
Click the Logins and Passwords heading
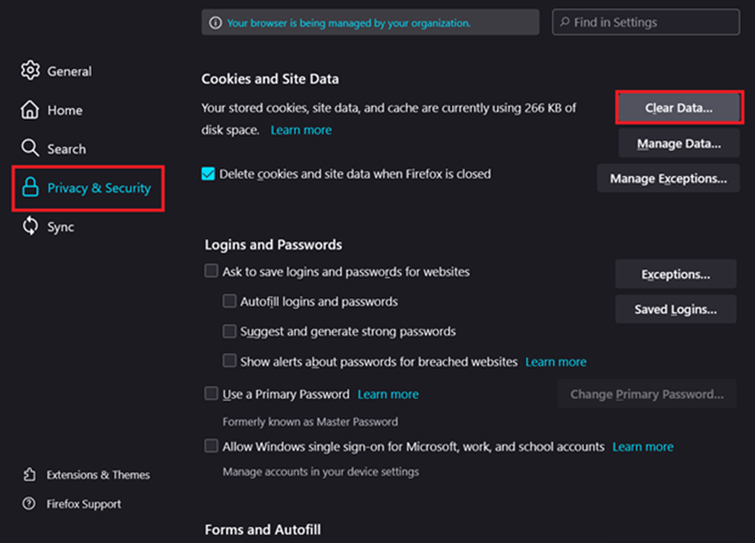coord(273,244)
